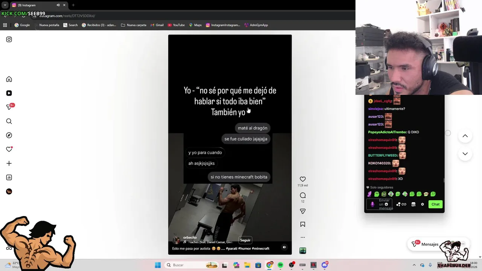Image resolution: width=482 pixels, height=271 pixels.
Task: Go to the next reel arrow
Action: coord(465,154)
